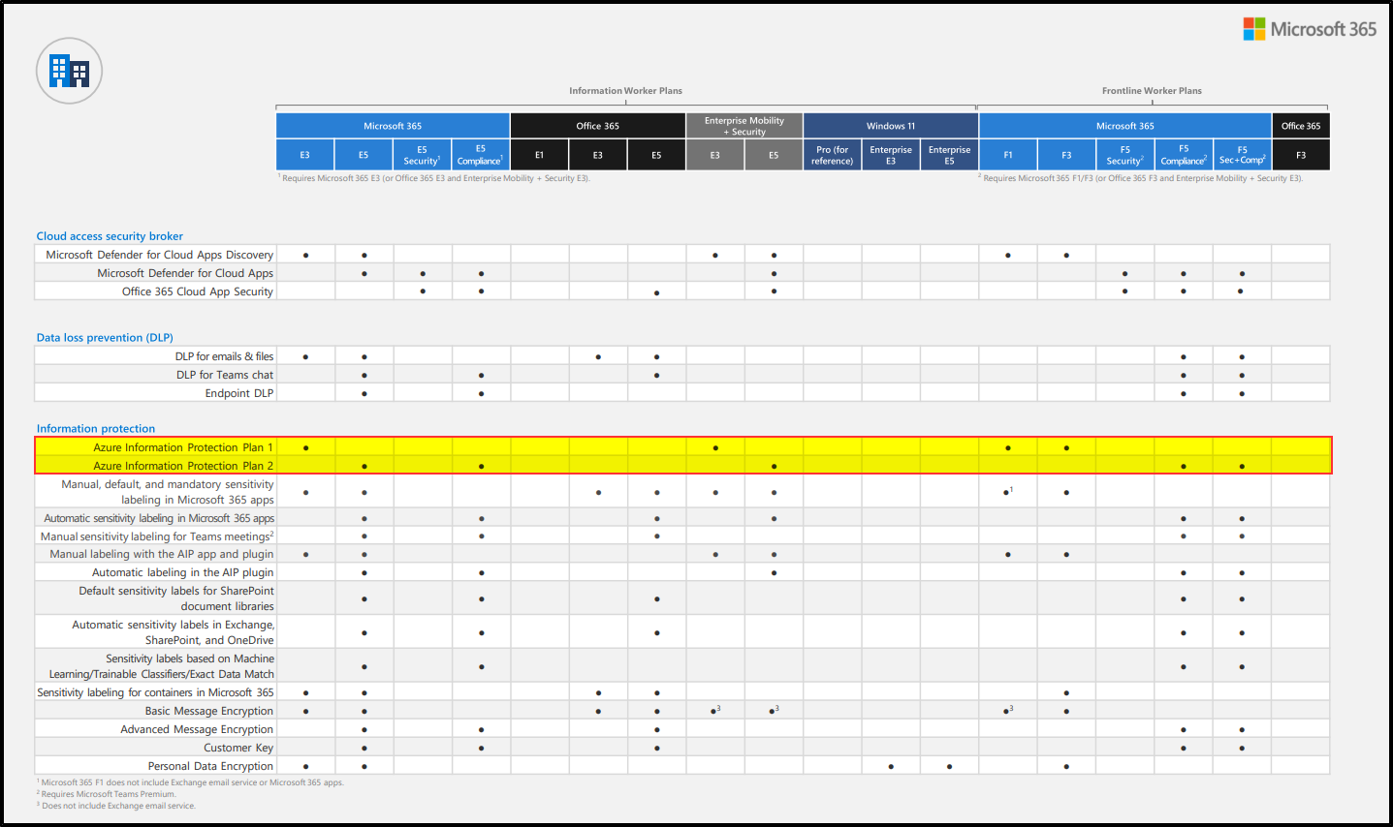Select the "Information Worker Plans" heading
This screenshot has height=827, width=1393.
click(x=625, y=91)
